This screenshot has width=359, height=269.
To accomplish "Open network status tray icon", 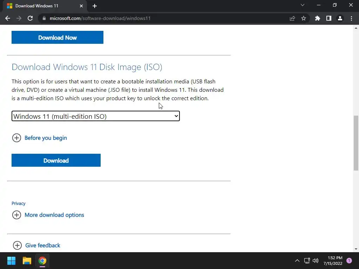I will (x=307, y=261).
